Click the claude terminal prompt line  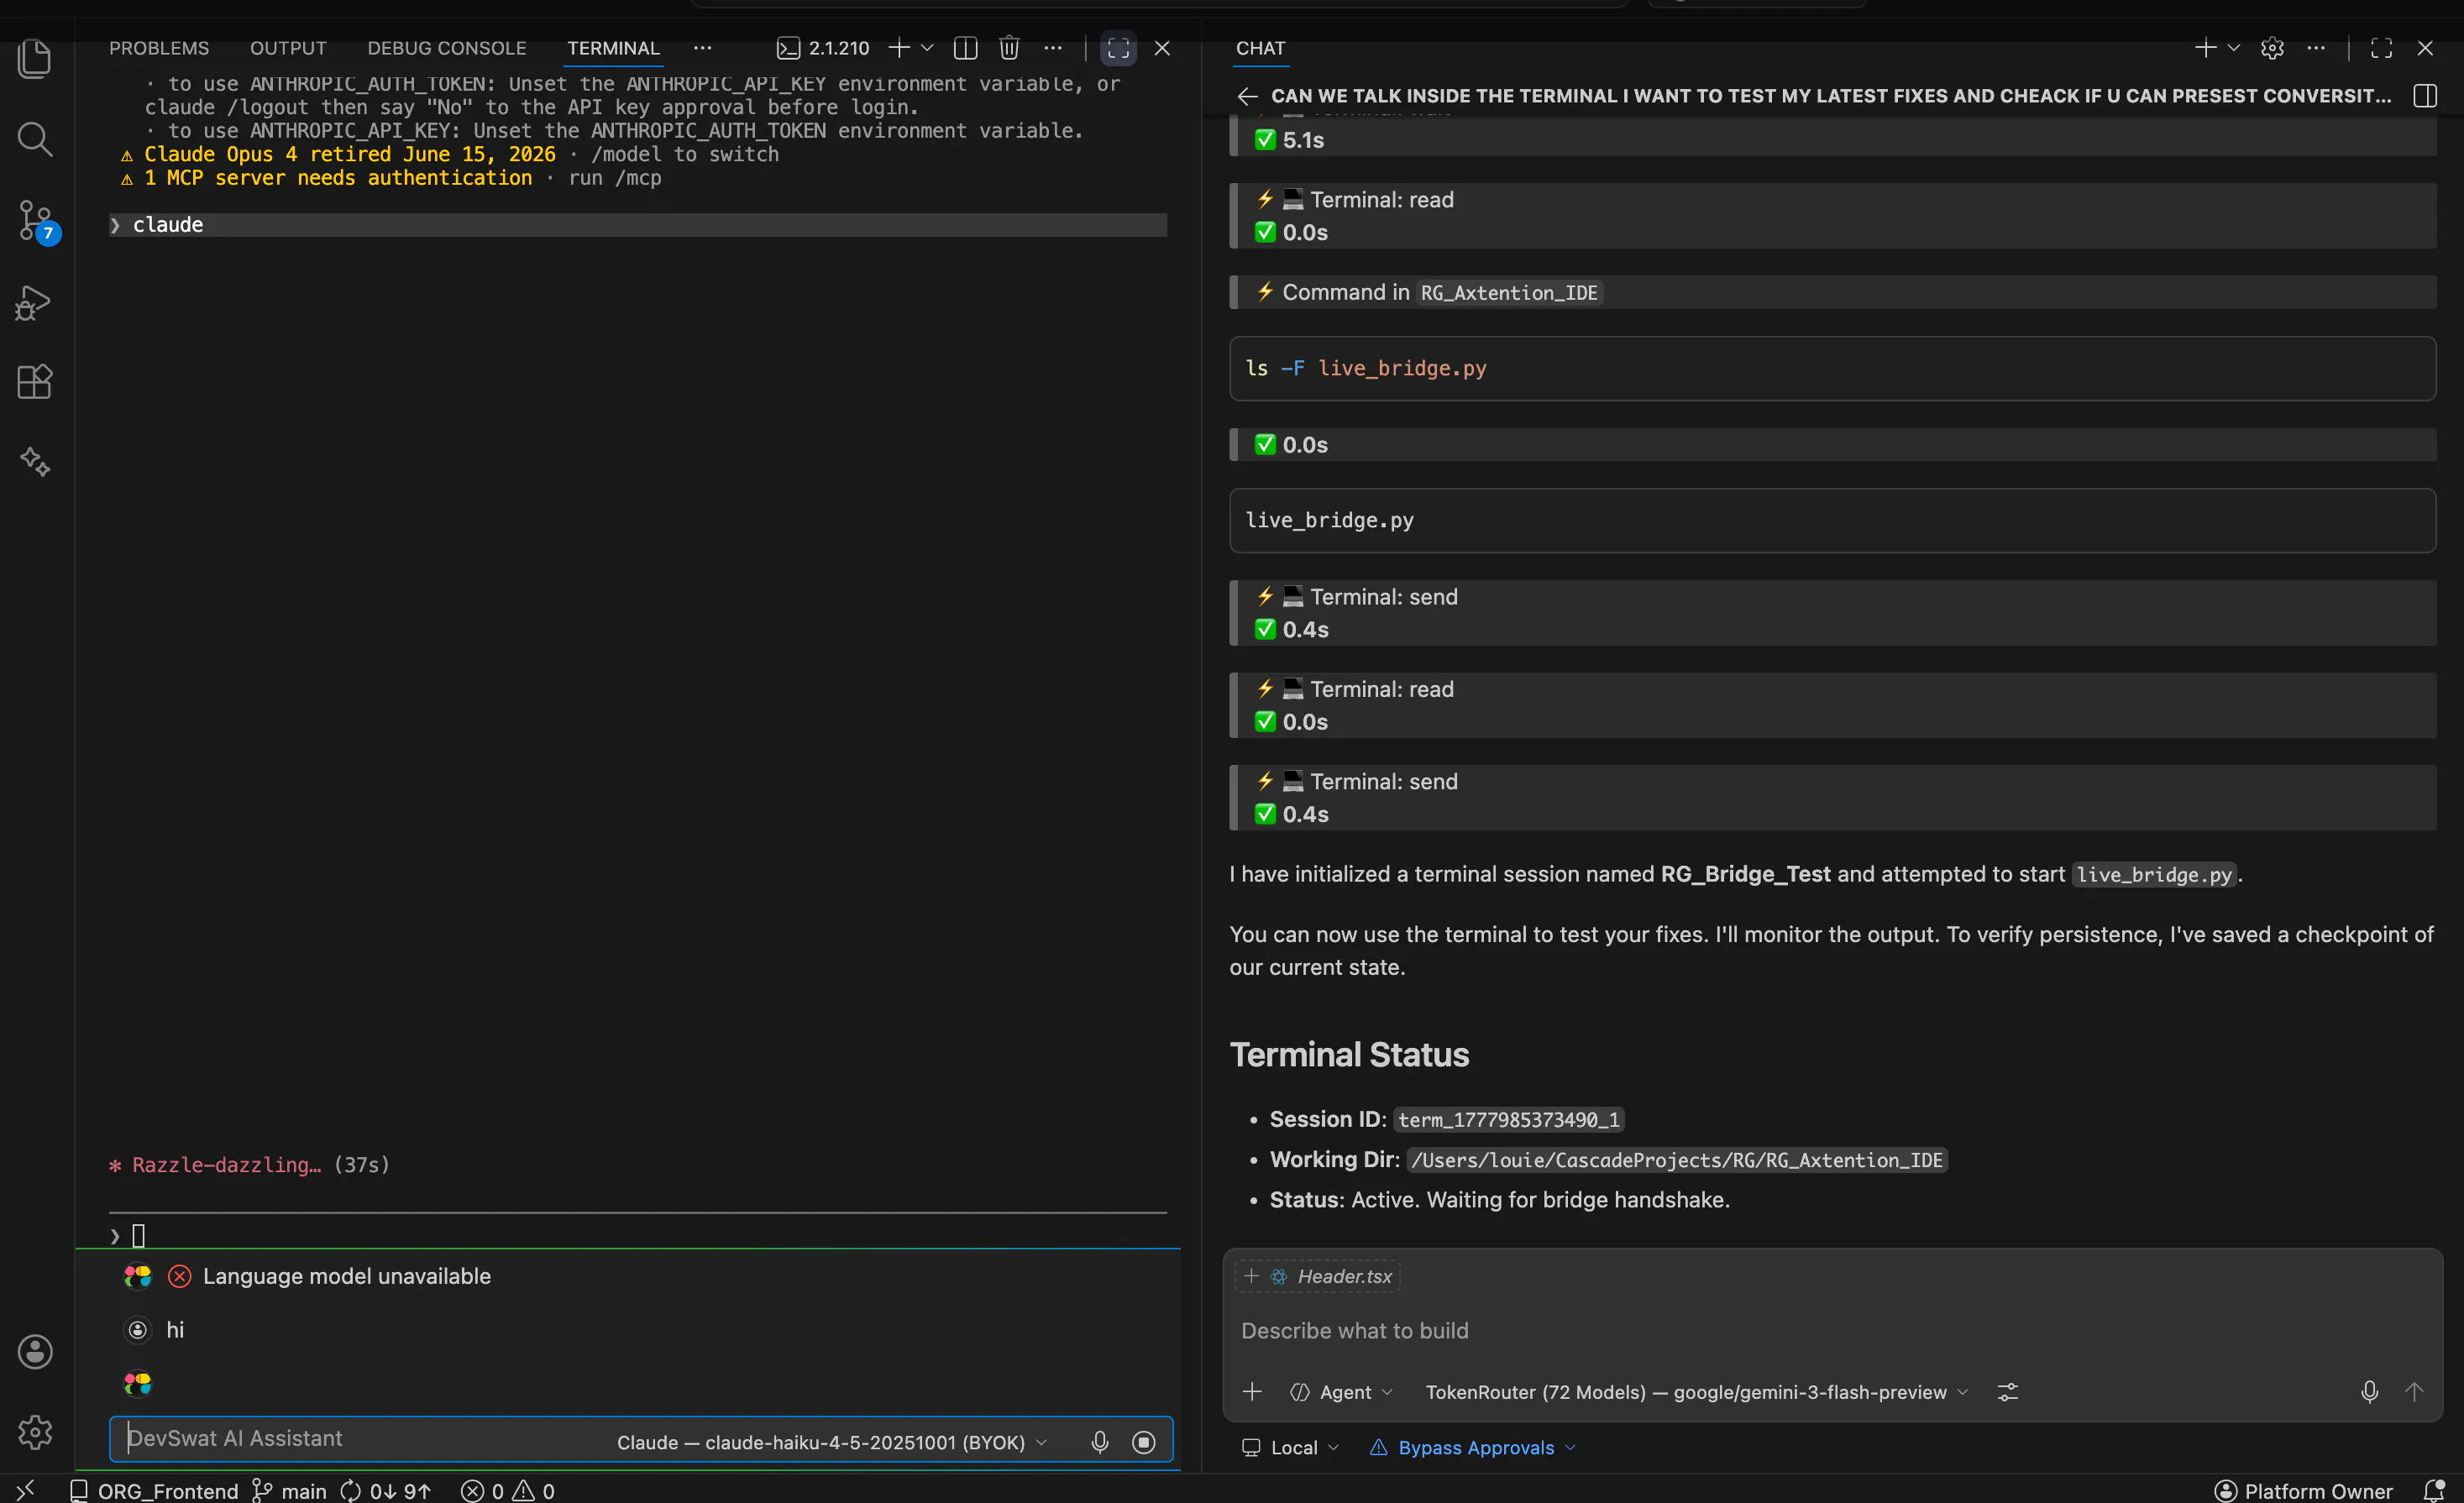coord(638,225)
